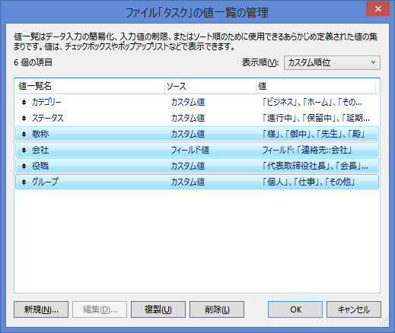Click the 複製(U) button
Viewport: 395px width, 333px height.
click(158, 309)
